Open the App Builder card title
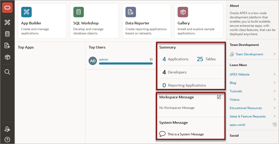The width and height of the screenshot is (279, 144). [x=31, y=23]
